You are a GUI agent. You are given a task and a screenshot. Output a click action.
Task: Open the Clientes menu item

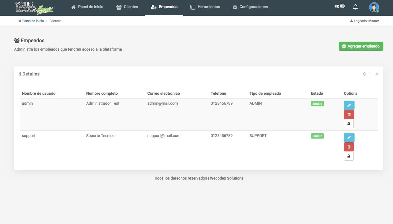tap(127, 7)
